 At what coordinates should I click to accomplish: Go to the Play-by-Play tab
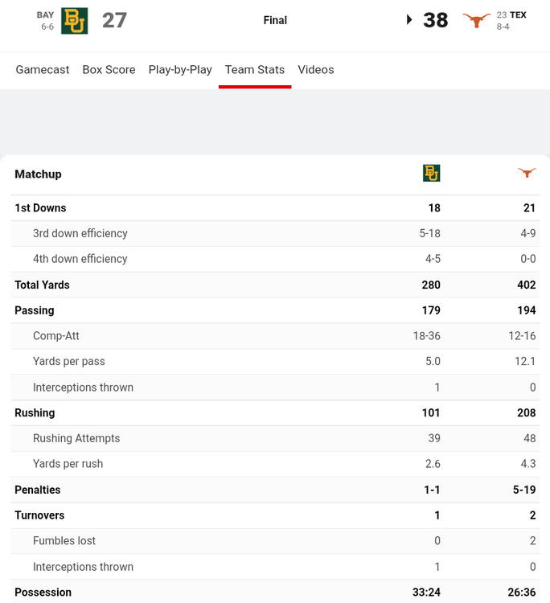[180, 70]
